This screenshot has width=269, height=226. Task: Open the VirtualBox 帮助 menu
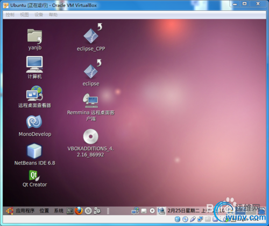coord(53,15)
